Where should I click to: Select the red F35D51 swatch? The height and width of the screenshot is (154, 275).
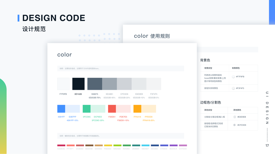(x=112, y=109)
